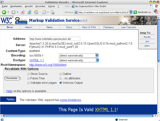Open ibo Ingeneurbüro Otte GmbH links entry
This screenshot has width=160, height=121.
click(89, 6)
